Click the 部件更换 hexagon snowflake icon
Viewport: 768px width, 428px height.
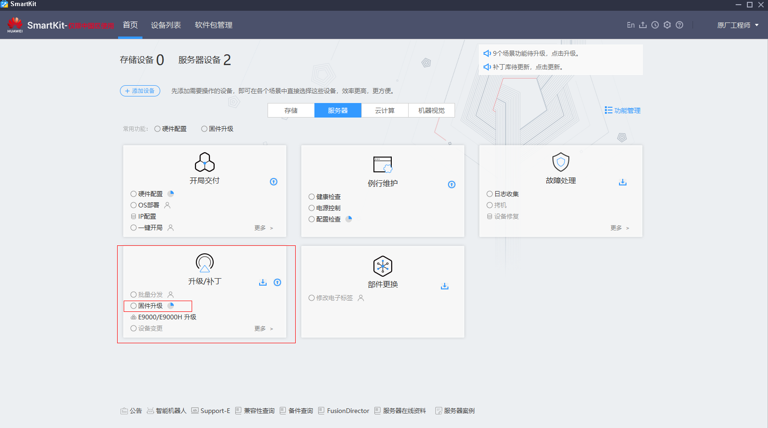(x=383, y=266)
